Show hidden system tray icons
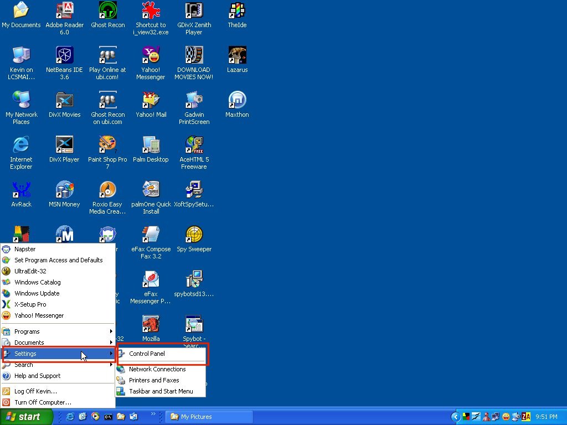 pyautogui.click(x=455, y=417)
